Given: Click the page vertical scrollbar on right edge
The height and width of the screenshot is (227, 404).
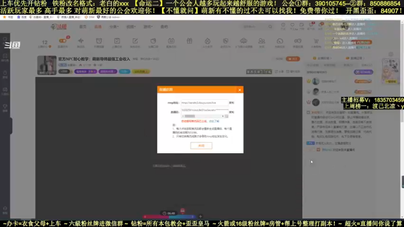Looking at the screenshot, I should [x=402, y=120].
